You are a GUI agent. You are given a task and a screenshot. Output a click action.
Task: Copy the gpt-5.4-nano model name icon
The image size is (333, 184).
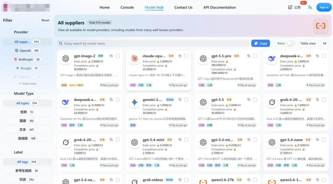[318, 140]
